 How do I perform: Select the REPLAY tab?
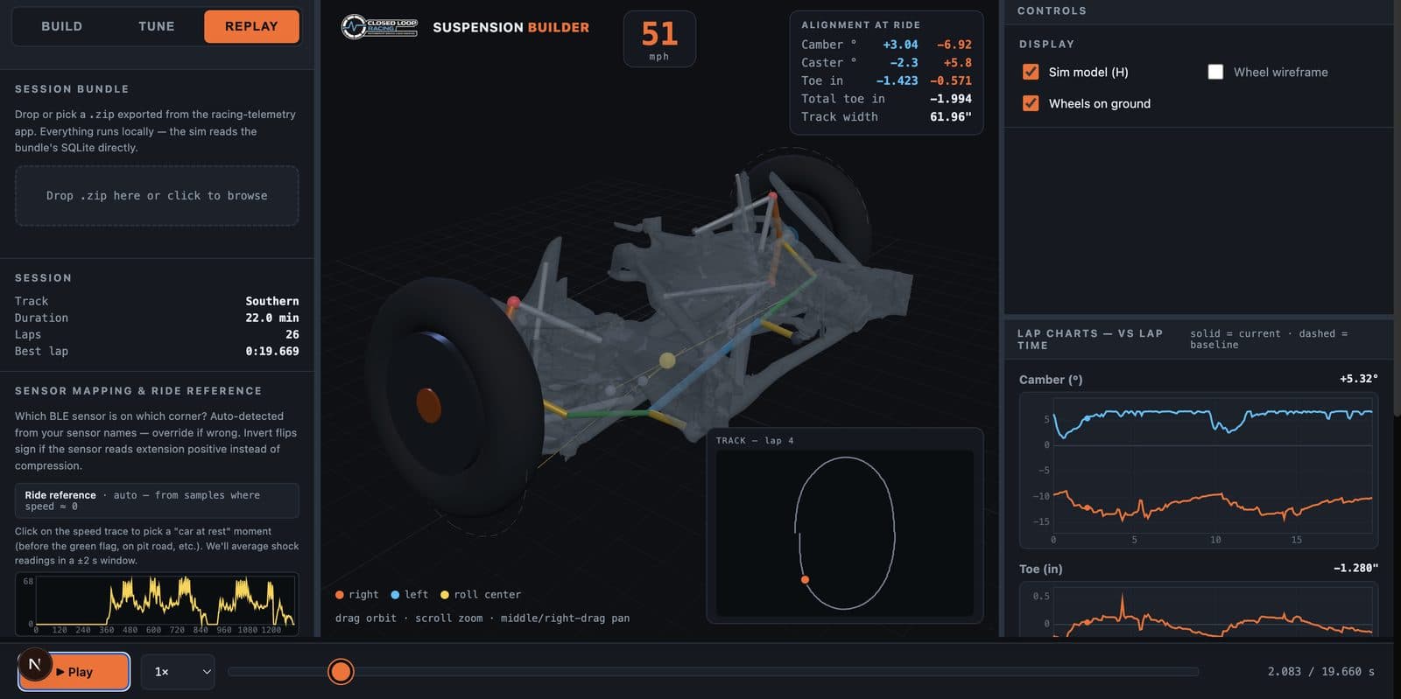pos(251,26)
